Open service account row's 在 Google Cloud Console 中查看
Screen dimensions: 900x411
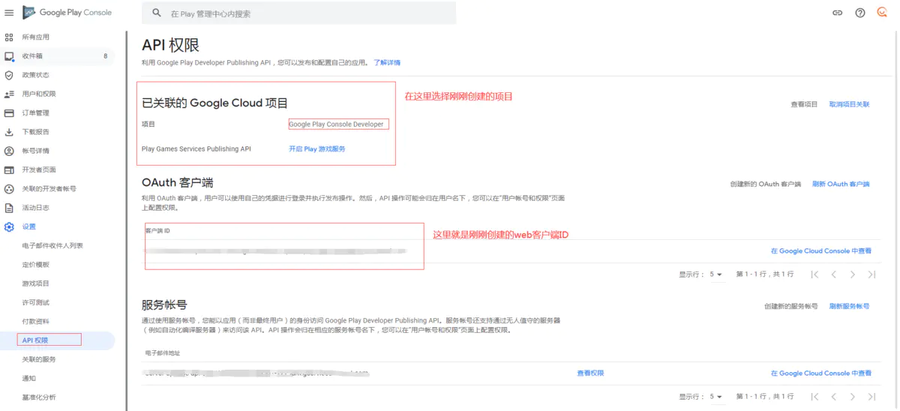pyautogui.click(x=820, y=373)
